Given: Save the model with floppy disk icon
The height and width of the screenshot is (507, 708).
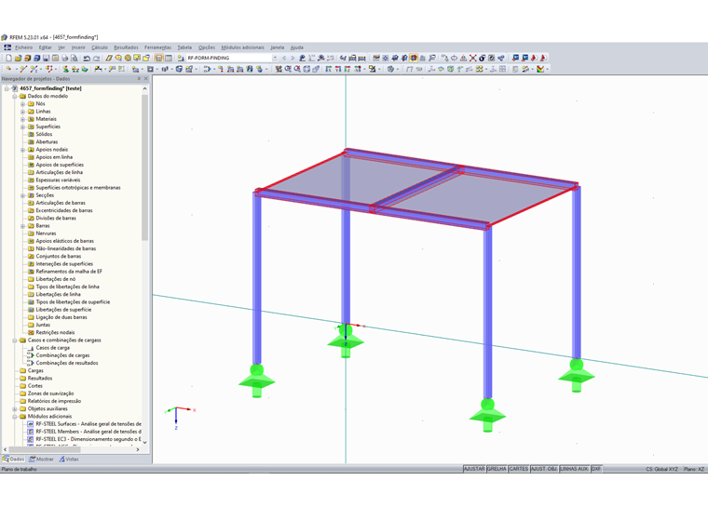Looking at the screenshot, I should (46, 58).
